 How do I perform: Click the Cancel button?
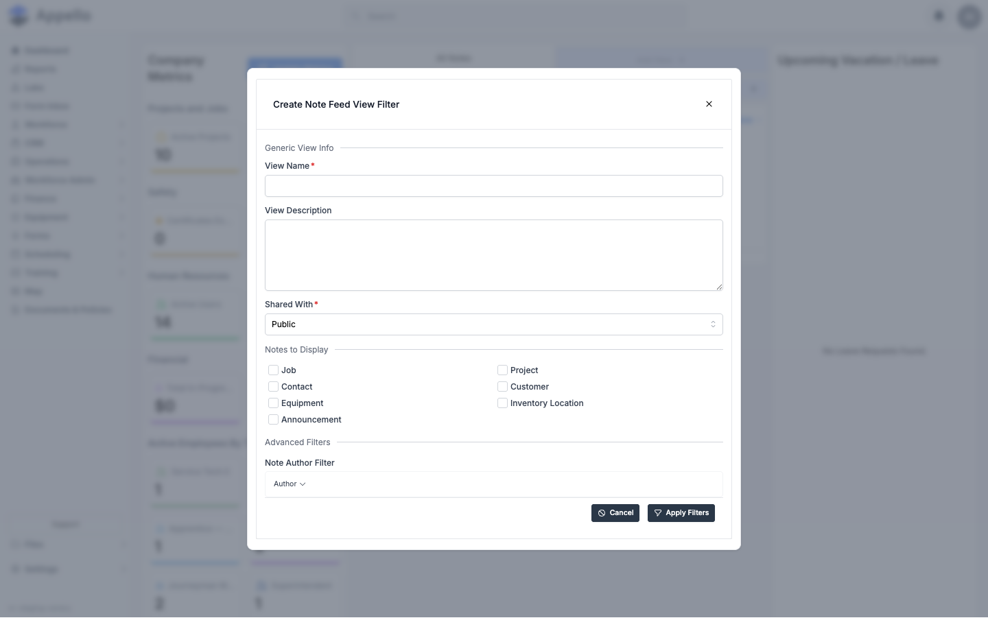[615, 513]
